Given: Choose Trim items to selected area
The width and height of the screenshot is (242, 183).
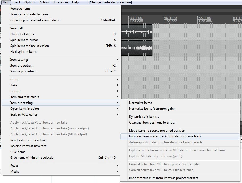Looking at the screenshot, I should coord(61,14).
